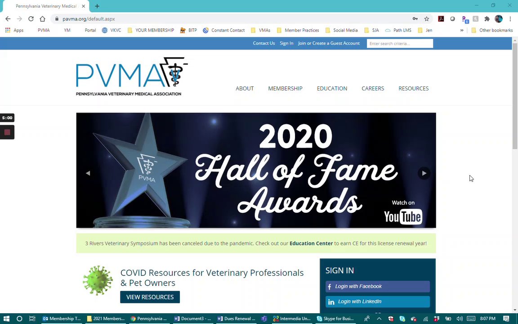Switch to Outlook Membership taskbar item
This screenshot has height=324, width=518.
(62, 319)
